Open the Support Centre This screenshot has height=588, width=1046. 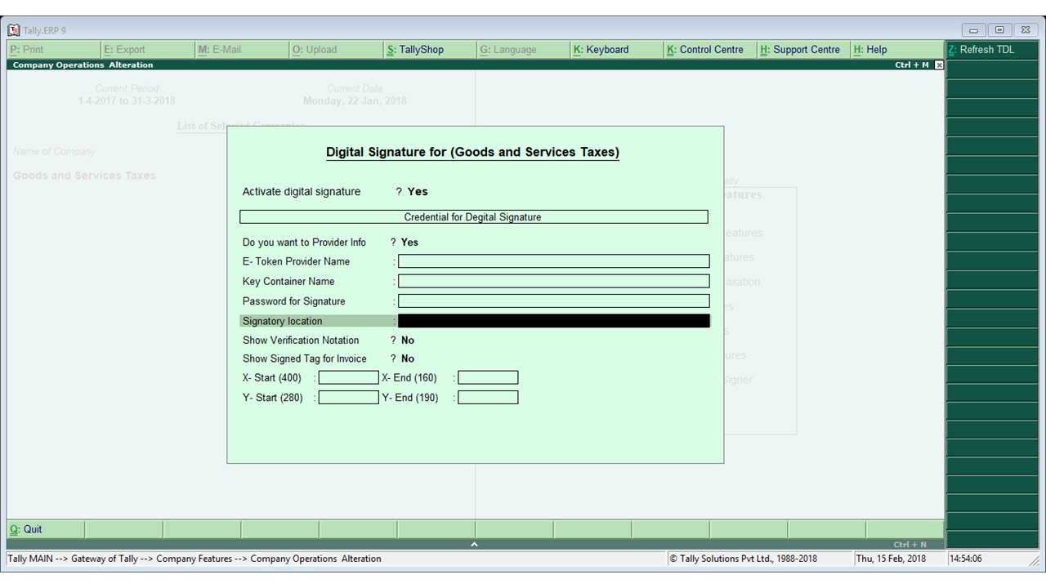coord(801,49)
